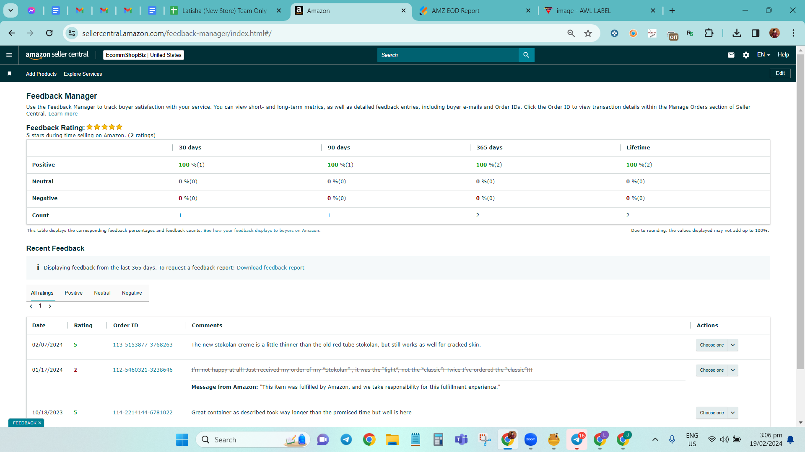Open Microsoft Teams from the taskbar

(x=461, y=440)
